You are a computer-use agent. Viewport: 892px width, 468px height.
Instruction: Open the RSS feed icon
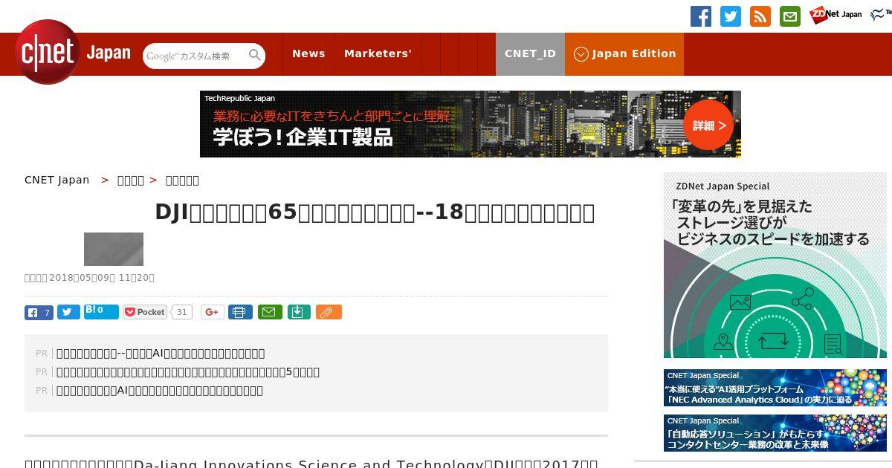(760, 16)
